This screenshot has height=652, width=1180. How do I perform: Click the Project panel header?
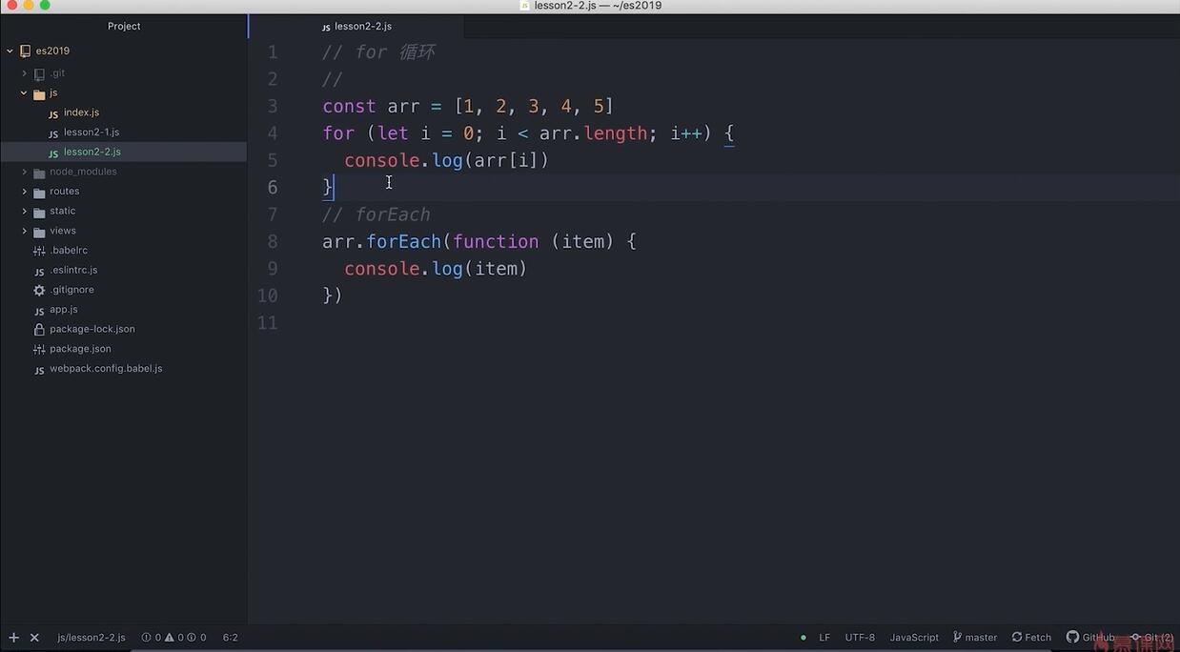[124, 27]
